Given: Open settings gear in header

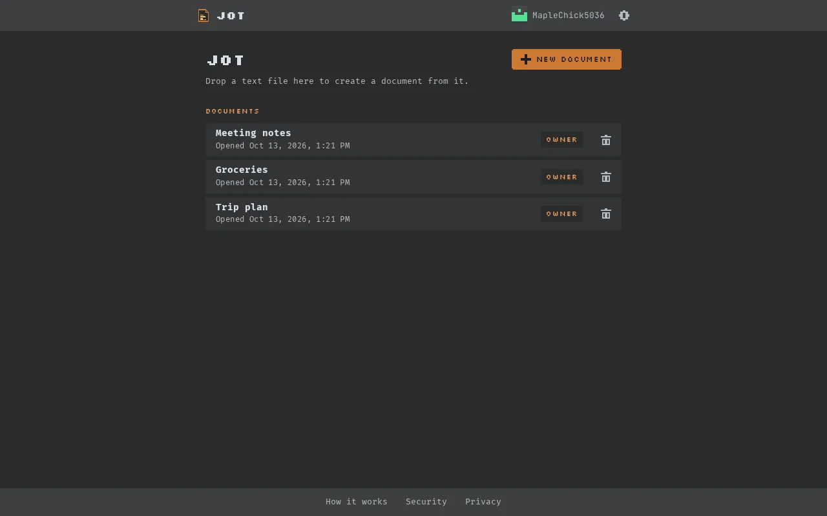Looking at the screenshot, I should coord(624,15).
